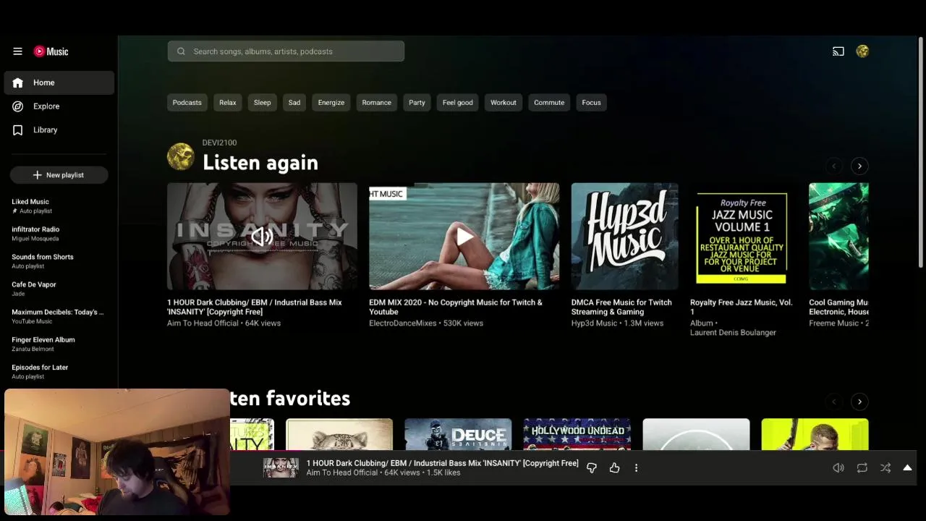Open the Liked Music playlist
The width and height of the screenshot is (926, 521).
(x=58, y=206)
